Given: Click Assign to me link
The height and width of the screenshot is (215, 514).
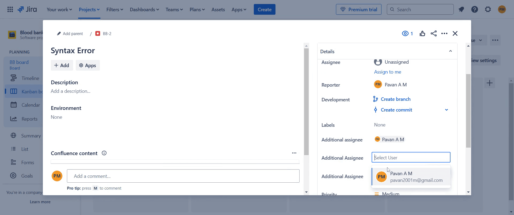Looking at the screenshot, I should click(x=387, y=72).
